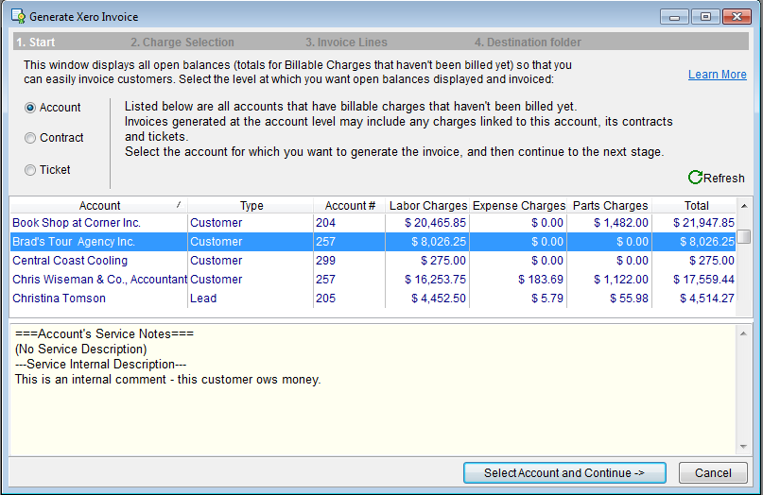Sort by Labor Charges column header
This screenshot has width=763, height=495.
[x=427, y=205]
